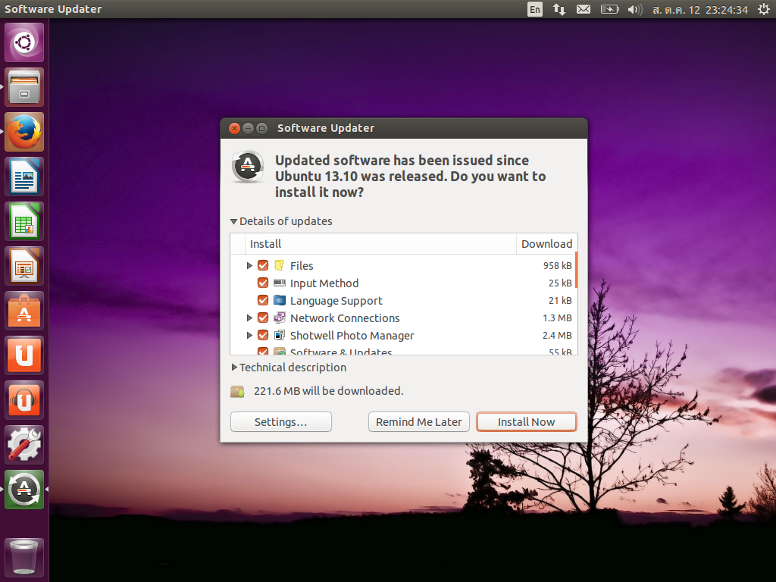Open the Ubuntu Dash home launcher
This screenshot has width=776, height=582.
pyautogui.click(x=24, y=42)
